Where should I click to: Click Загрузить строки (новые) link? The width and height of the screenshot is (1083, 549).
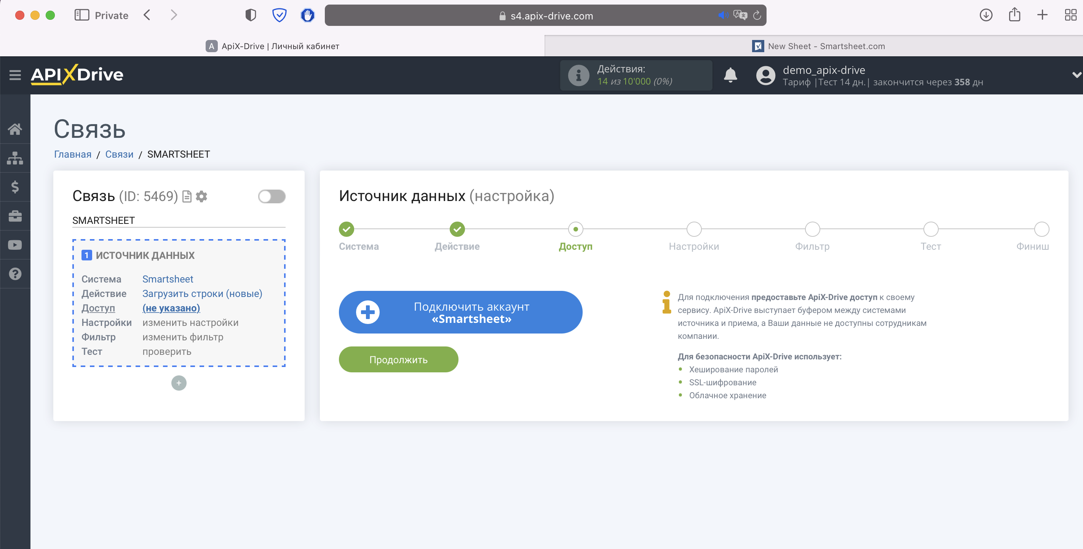point(202,294)
